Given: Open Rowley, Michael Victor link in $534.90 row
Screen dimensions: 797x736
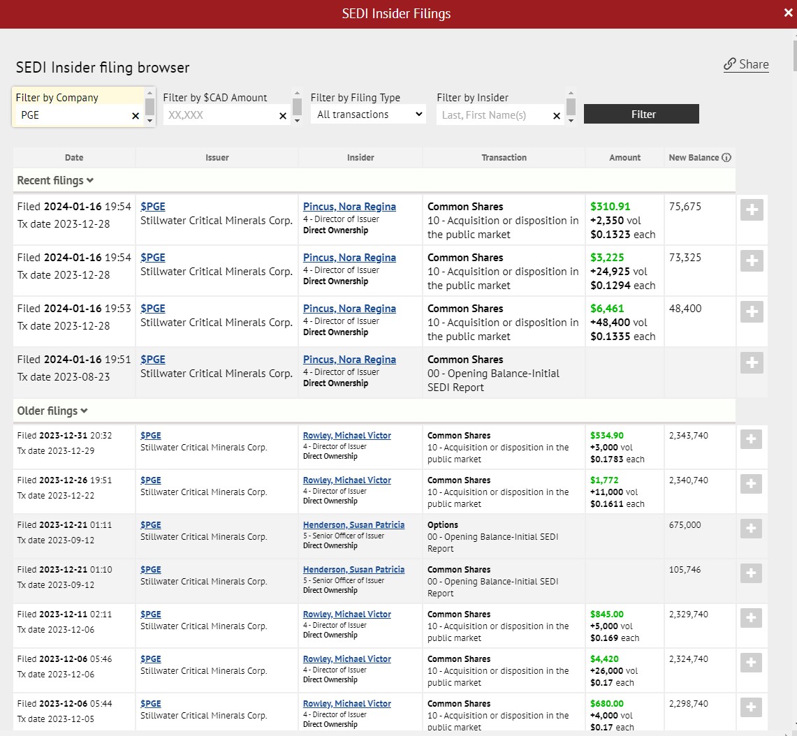Looking at the screenshot, I should click(x=346, y=436).
